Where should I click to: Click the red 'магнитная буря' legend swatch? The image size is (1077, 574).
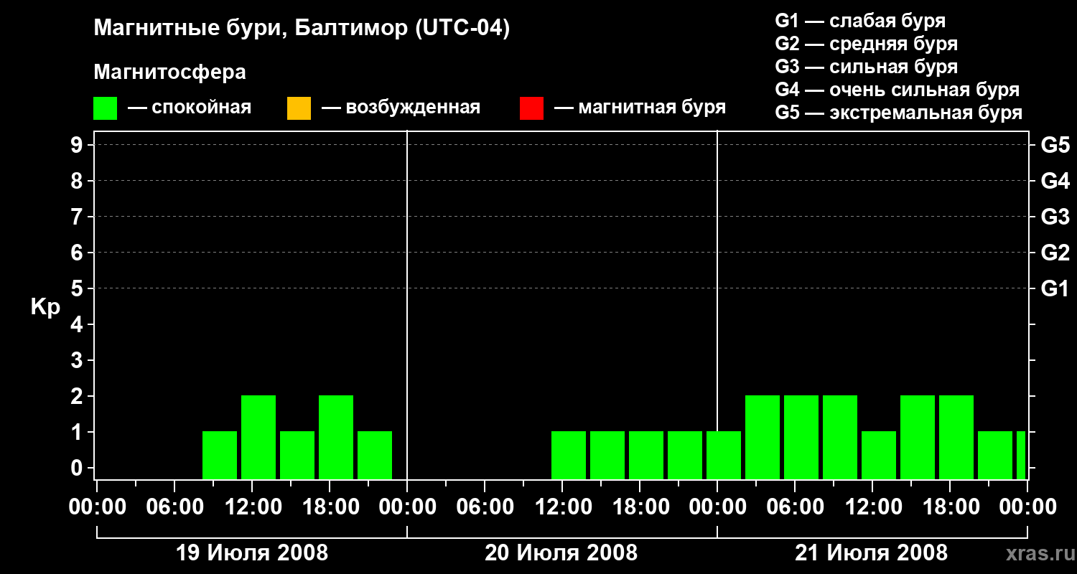point(531,108)
